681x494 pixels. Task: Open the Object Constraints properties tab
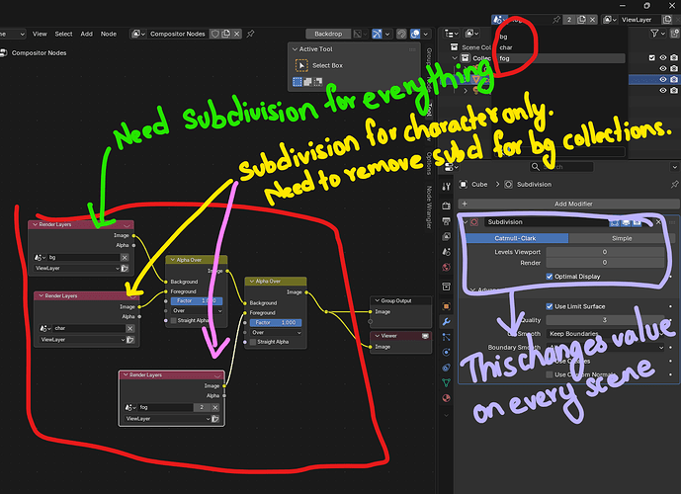(446, 368)
